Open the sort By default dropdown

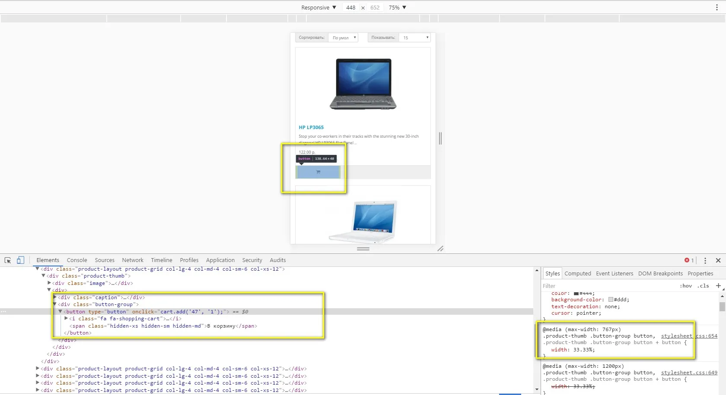(343, 38)
